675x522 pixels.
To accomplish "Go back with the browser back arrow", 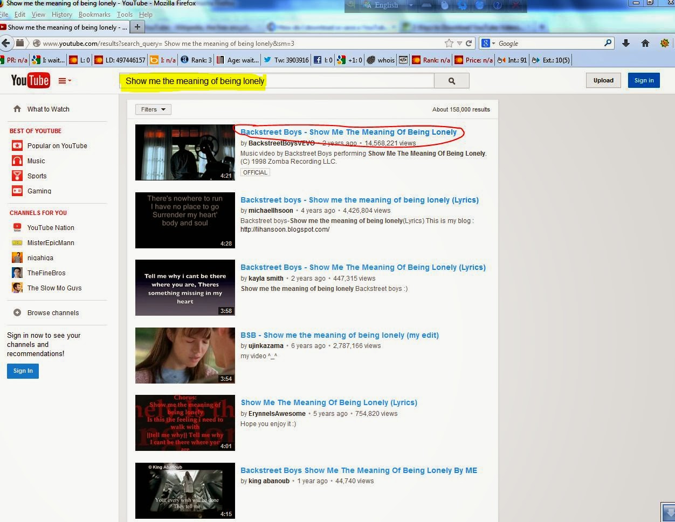I will [x=6, y=43].
